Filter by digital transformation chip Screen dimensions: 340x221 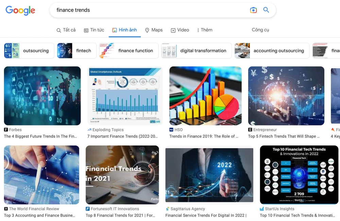(197, 51)
